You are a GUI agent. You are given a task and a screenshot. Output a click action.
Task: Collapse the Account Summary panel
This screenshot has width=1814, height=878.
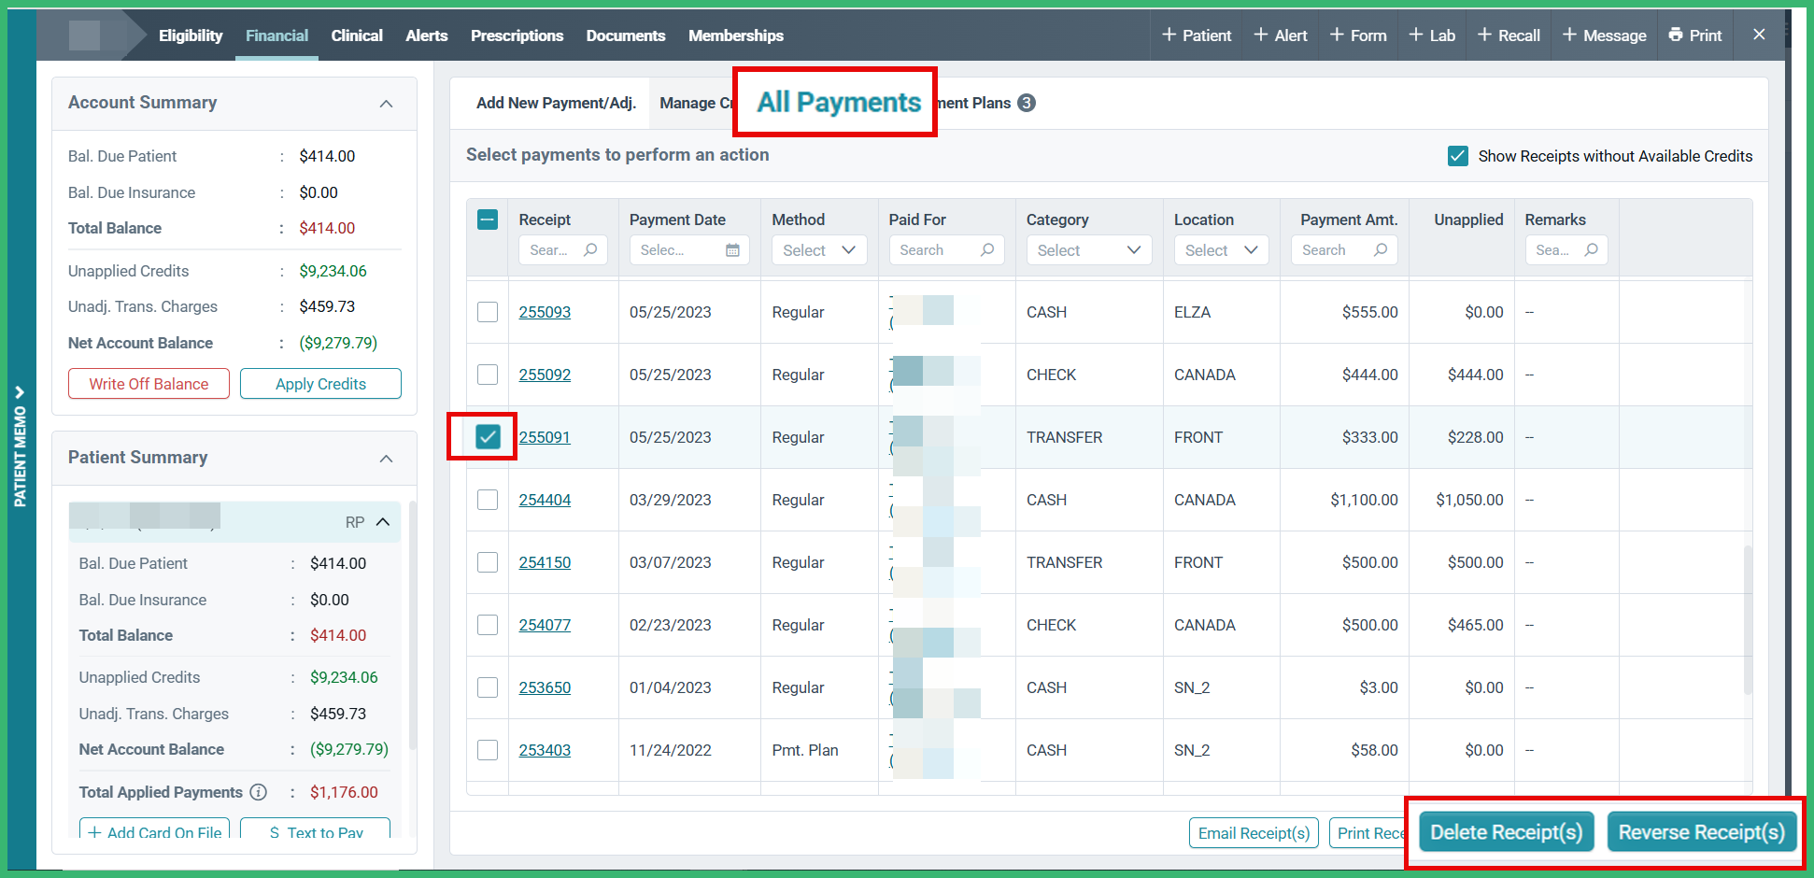387,103
